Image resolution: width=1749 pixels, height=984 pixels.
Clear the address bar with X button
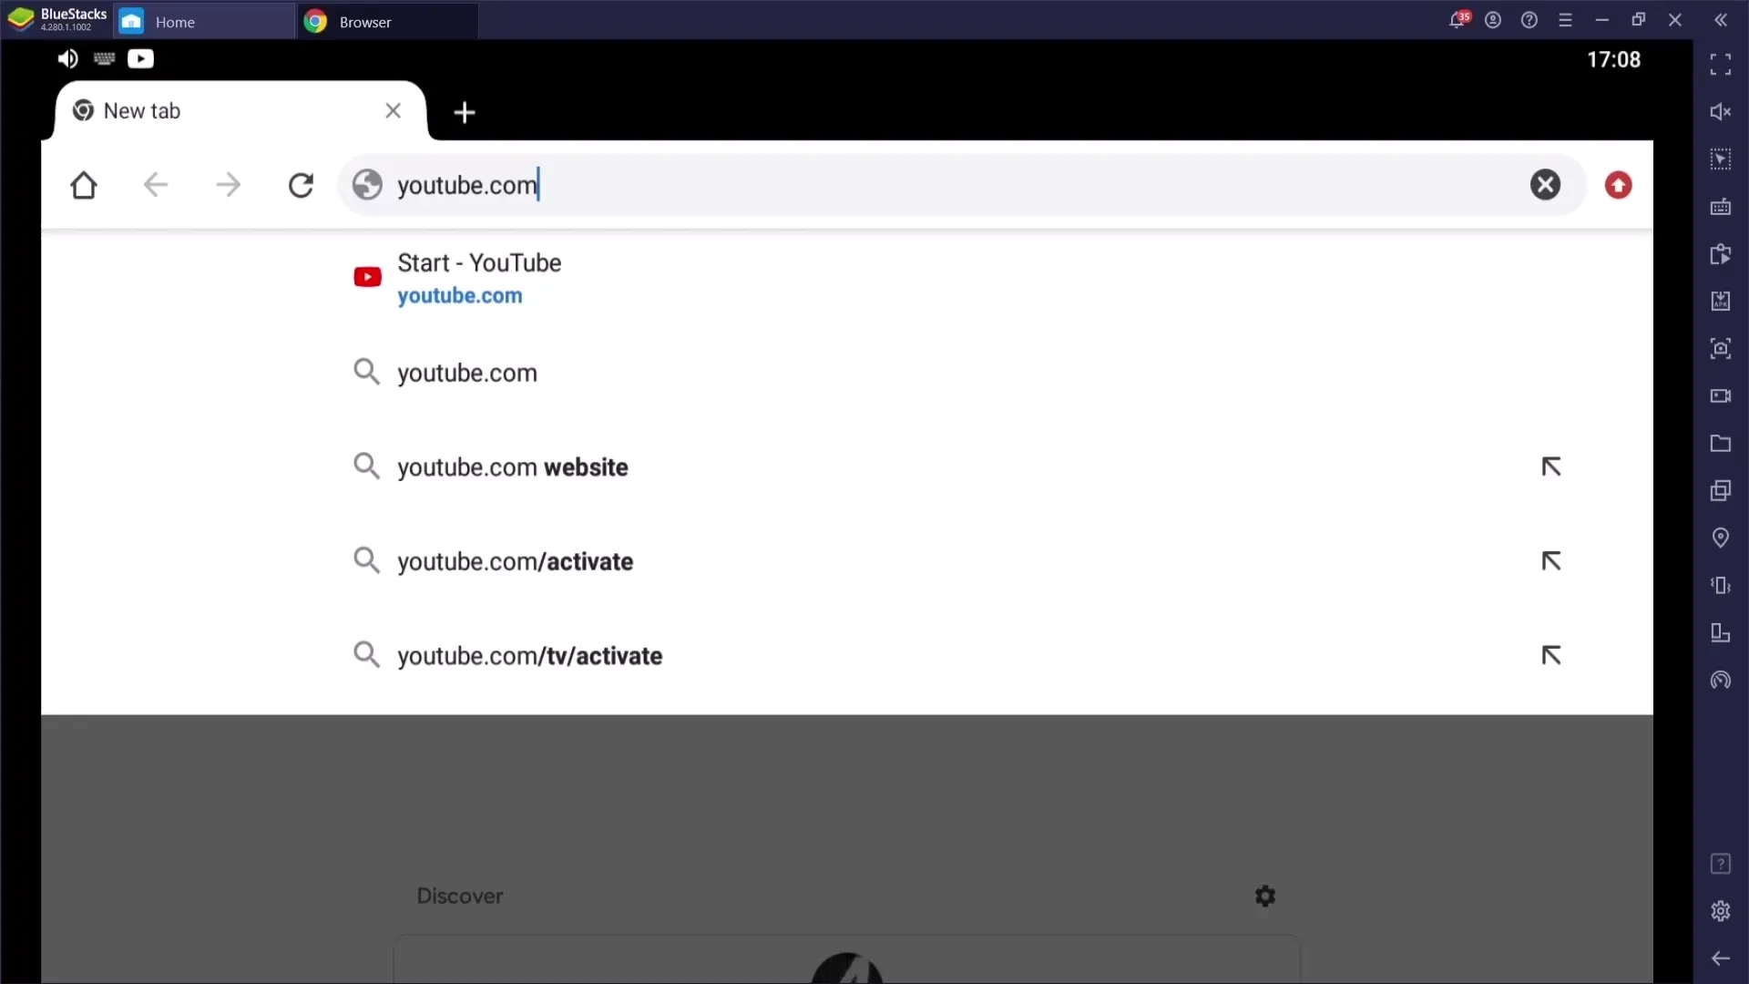pyautogui.click(x=1545, y=184)
